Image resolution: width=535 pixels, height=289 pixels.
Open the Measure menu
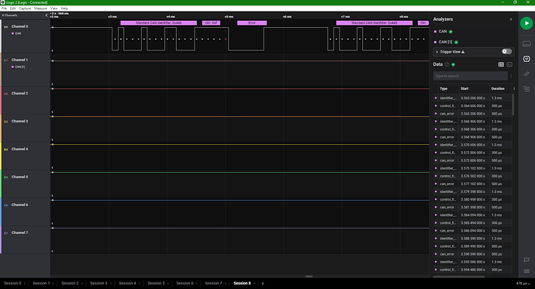click(x=40, y=9)
